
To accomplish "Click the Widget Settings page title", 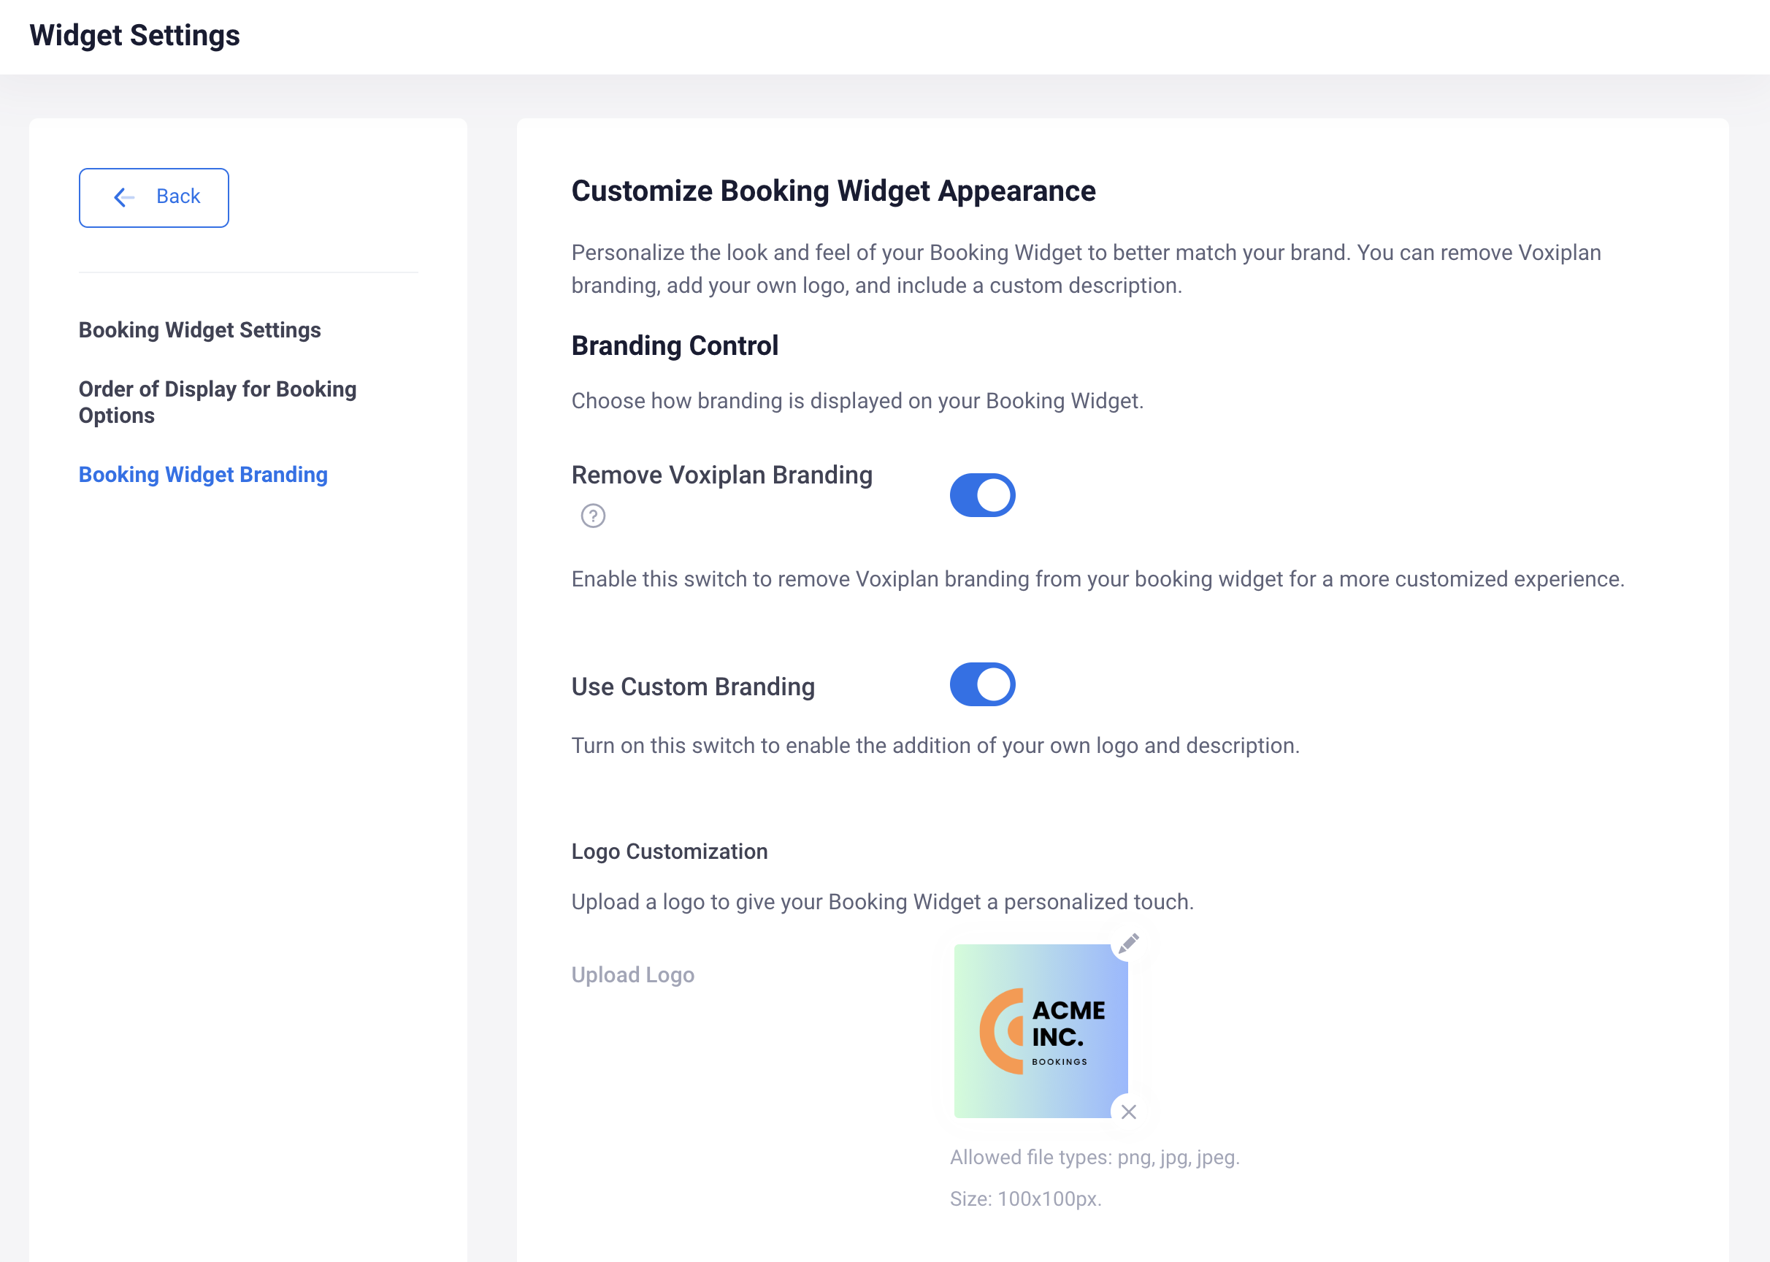I will [134, 36].
